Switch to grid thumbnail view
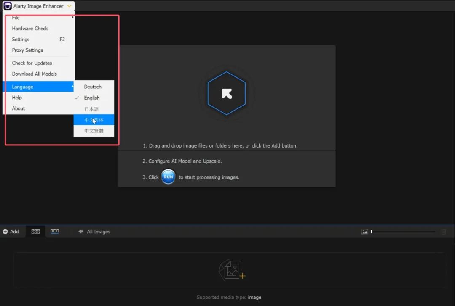 [35, 231]
